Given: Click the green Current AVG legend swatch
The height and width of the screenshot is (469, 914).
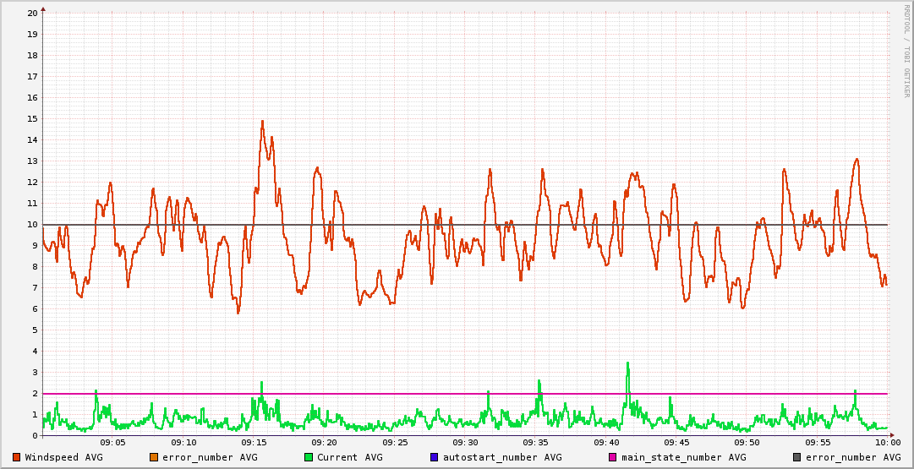Looking at the screenshot, I should coord(309,457).
